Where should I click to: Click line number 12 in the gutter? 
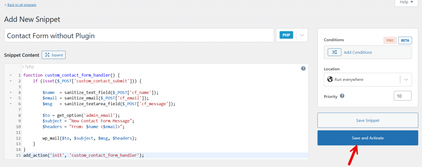point(18,138)
